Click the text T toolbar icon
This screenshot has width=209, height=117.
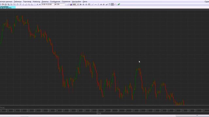(x=20, y=5)
